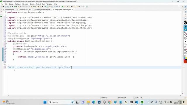
Task: Open the Spring Tool Suite taskbar icon
Action: (142, 102)
